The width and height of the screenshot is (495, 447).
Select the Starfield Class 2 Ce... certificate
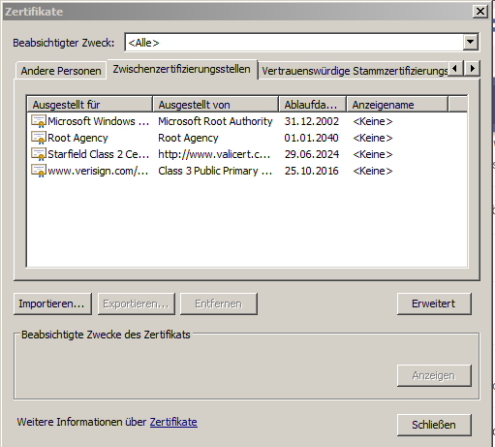point(98,154)
